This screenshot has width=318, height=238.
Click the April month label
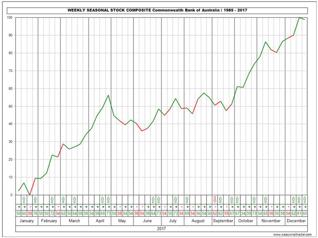pos(100,221)
